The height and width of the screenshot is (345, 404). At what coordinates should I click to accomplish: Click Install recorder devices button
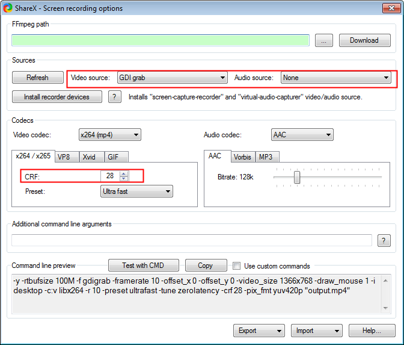coord(57,97)
